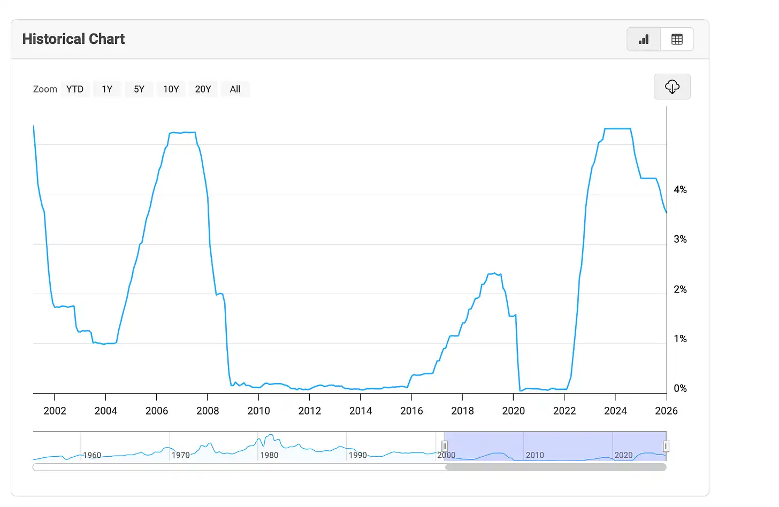
Task: Click the right navigator range handle
Action: pos(666,446)
